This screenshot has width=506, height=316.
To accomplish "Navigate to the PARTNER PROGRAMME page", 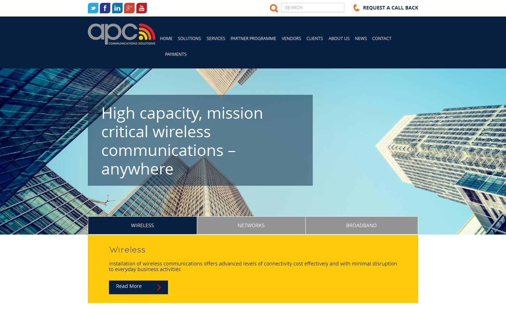I will 253,39.
